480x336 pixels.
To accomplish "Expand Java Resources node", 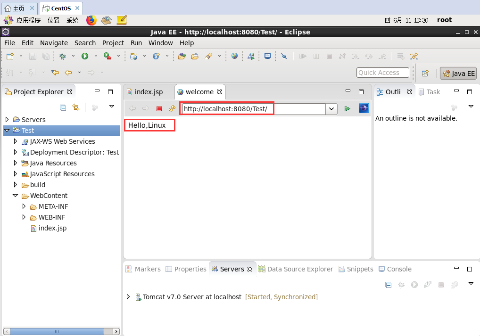I will pos(15,163).
